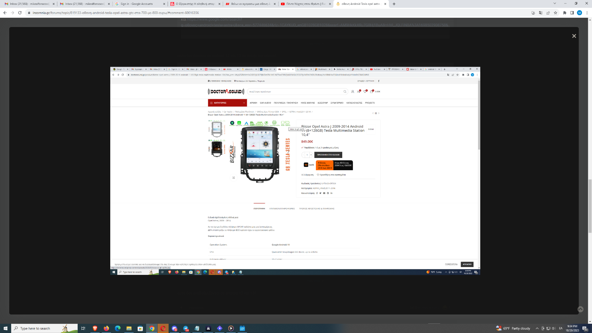Open network settings tray icon

(548, 328)
